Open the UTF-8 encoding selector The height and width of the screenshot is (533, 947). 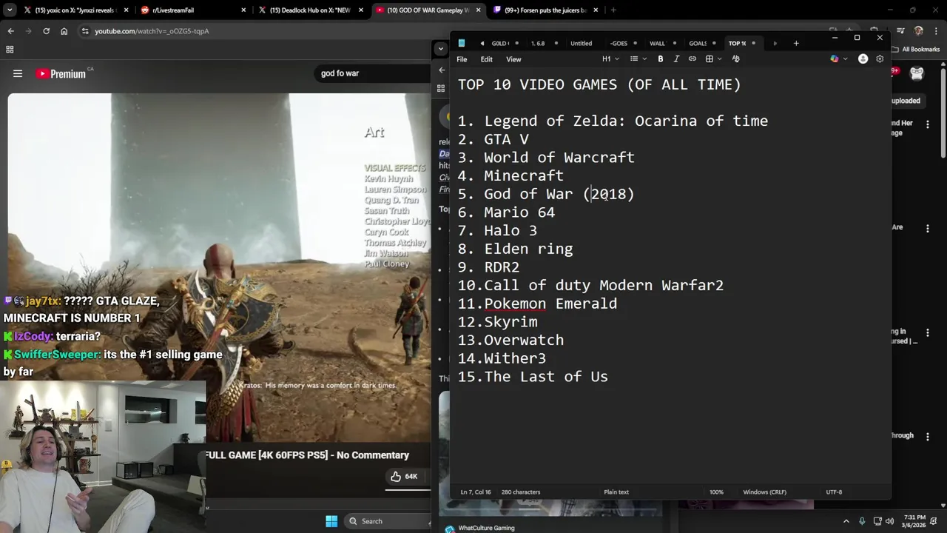(834, 492)
